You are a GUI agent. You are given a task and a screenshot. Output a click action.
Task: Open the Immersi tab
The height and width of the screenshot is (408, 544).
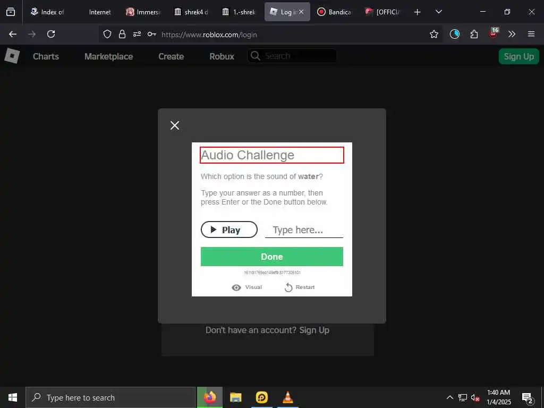[142, 12]
